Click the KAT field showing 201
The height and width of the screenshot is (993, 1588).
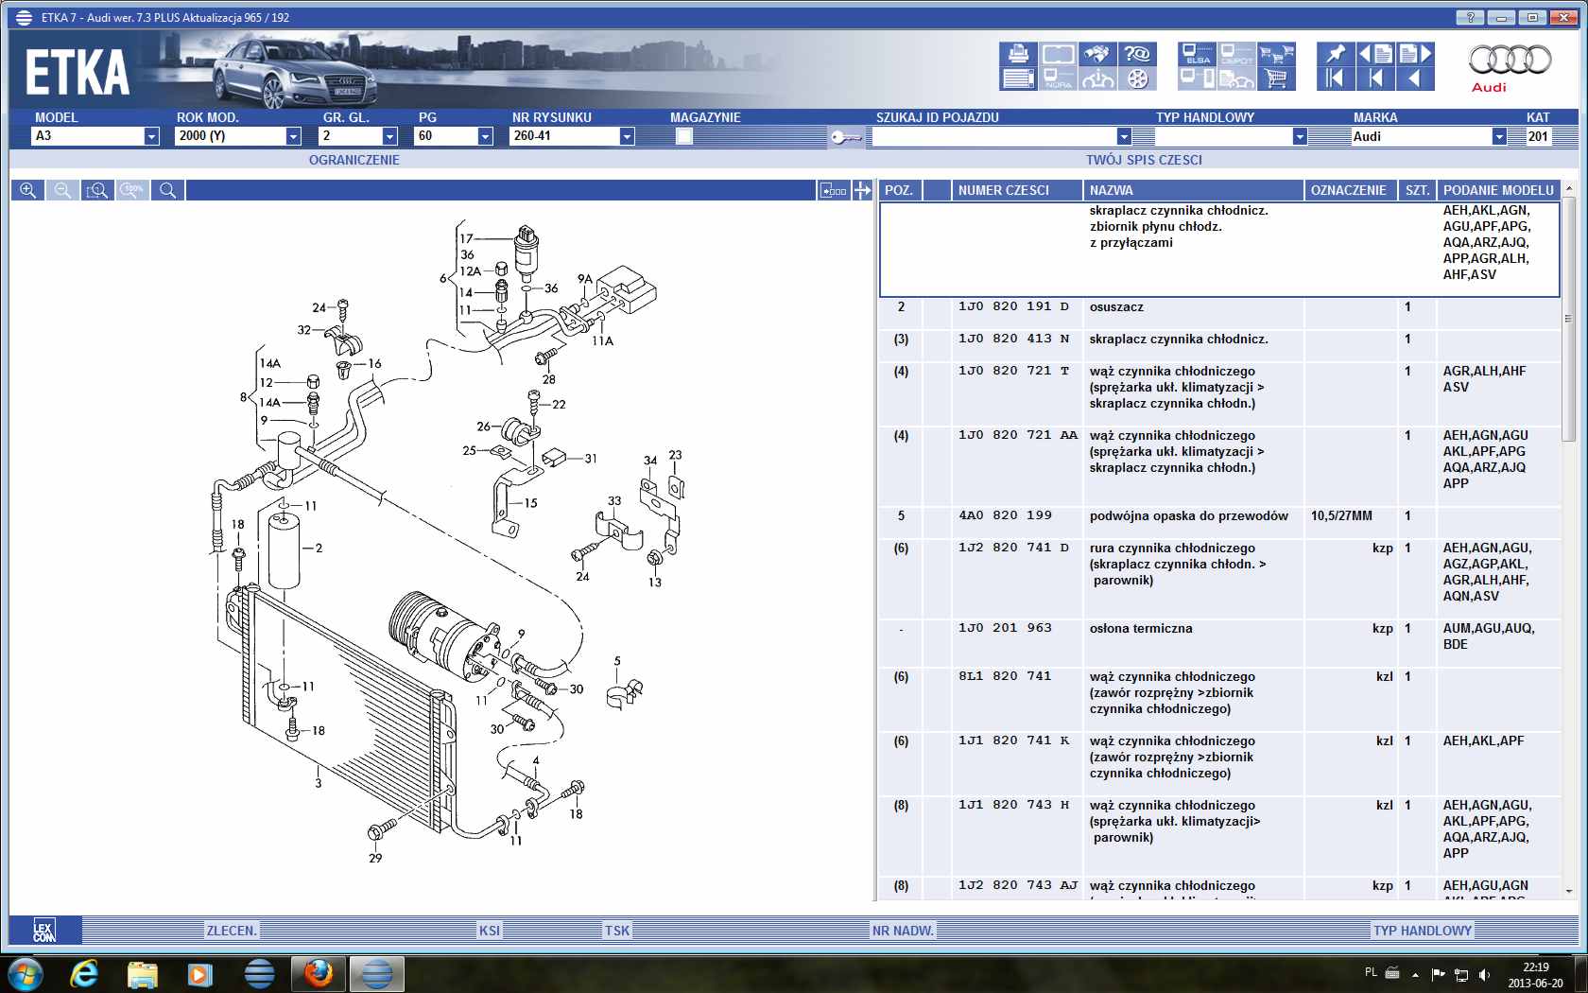click(x=1538, y=136)
